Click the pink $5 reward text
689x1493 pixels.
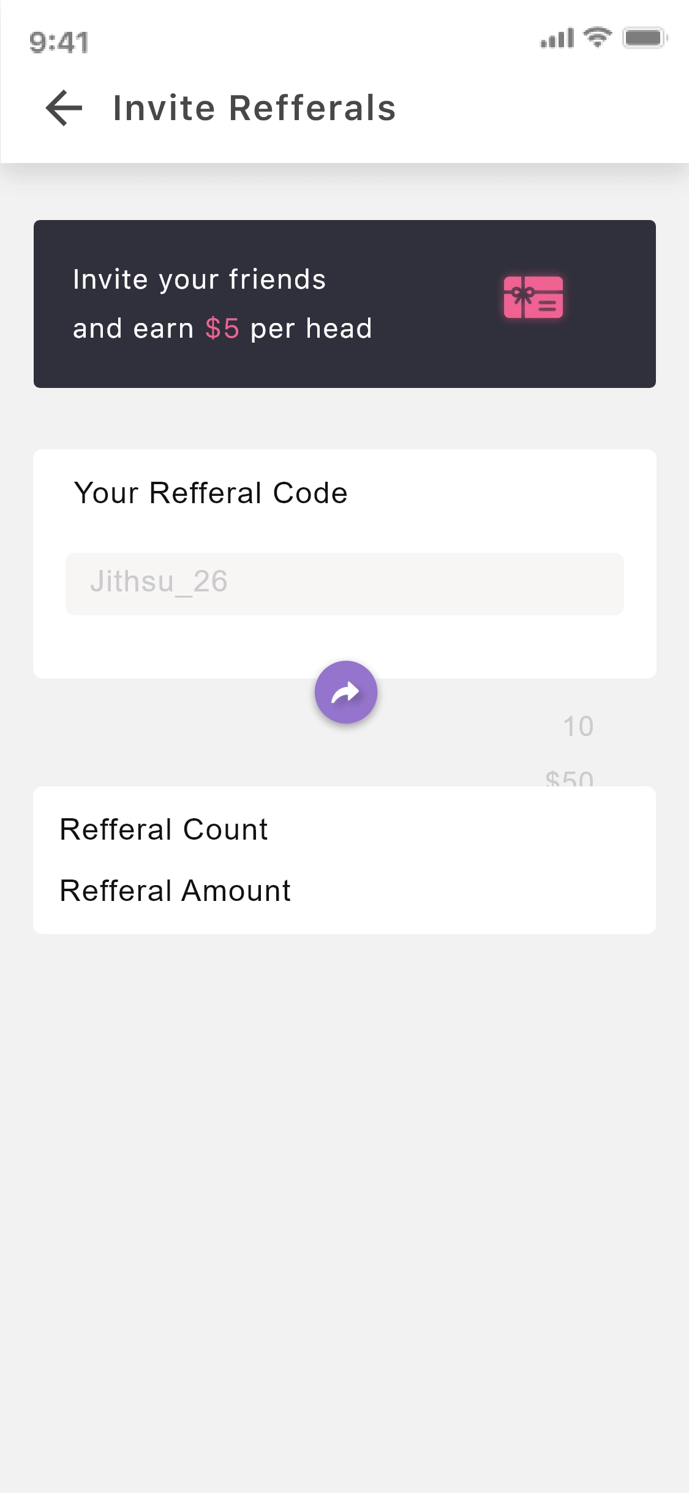(222, 329)
